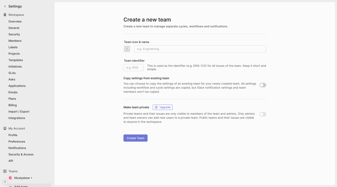Click the My Account section heading
The height and width of the screenshot is (187, 337).
17,129
